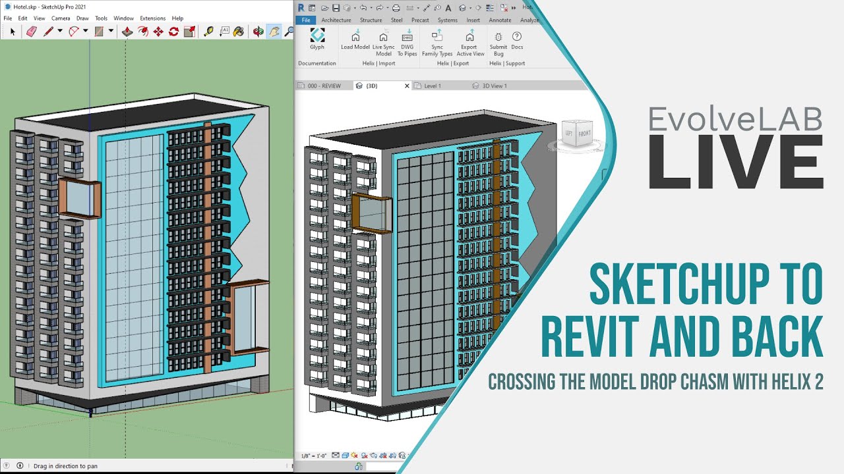Toggle Shadows off/on icon
The image size is (844, 474).
365,455
